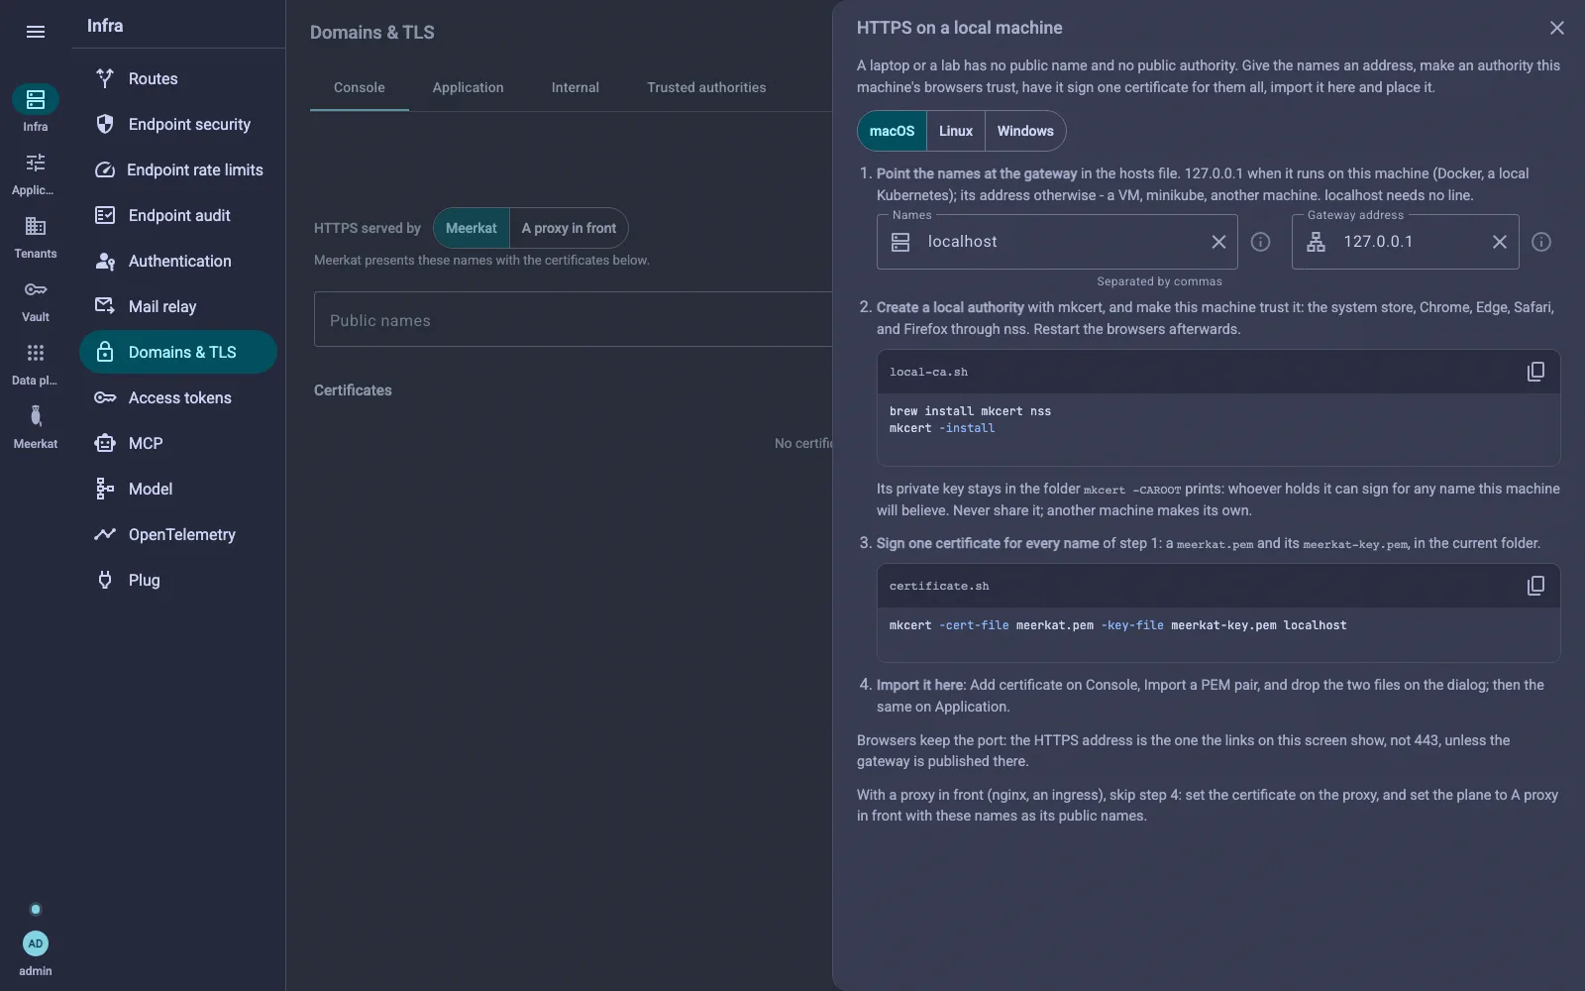1585x991 pixels.
Task: Switch to the Application tab
Action: click(469, 87)
